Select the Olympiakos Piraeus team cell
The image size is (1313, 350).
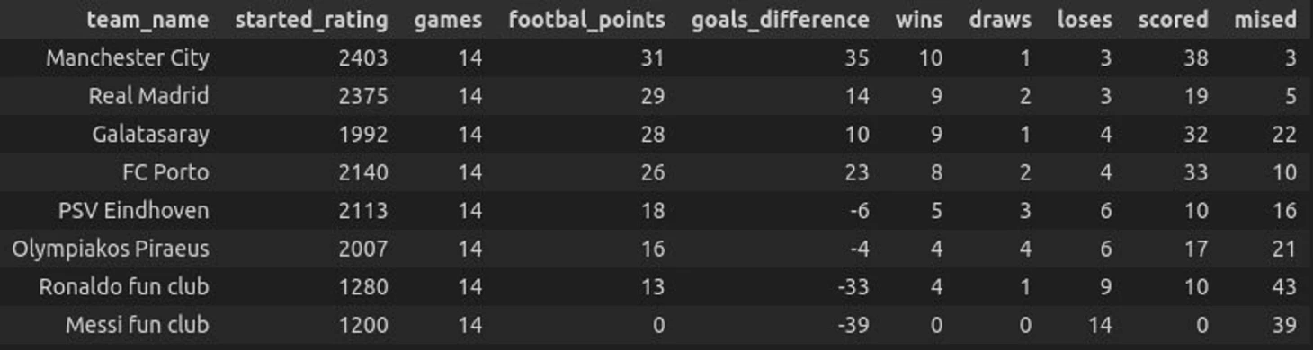(x=111, y=249)
